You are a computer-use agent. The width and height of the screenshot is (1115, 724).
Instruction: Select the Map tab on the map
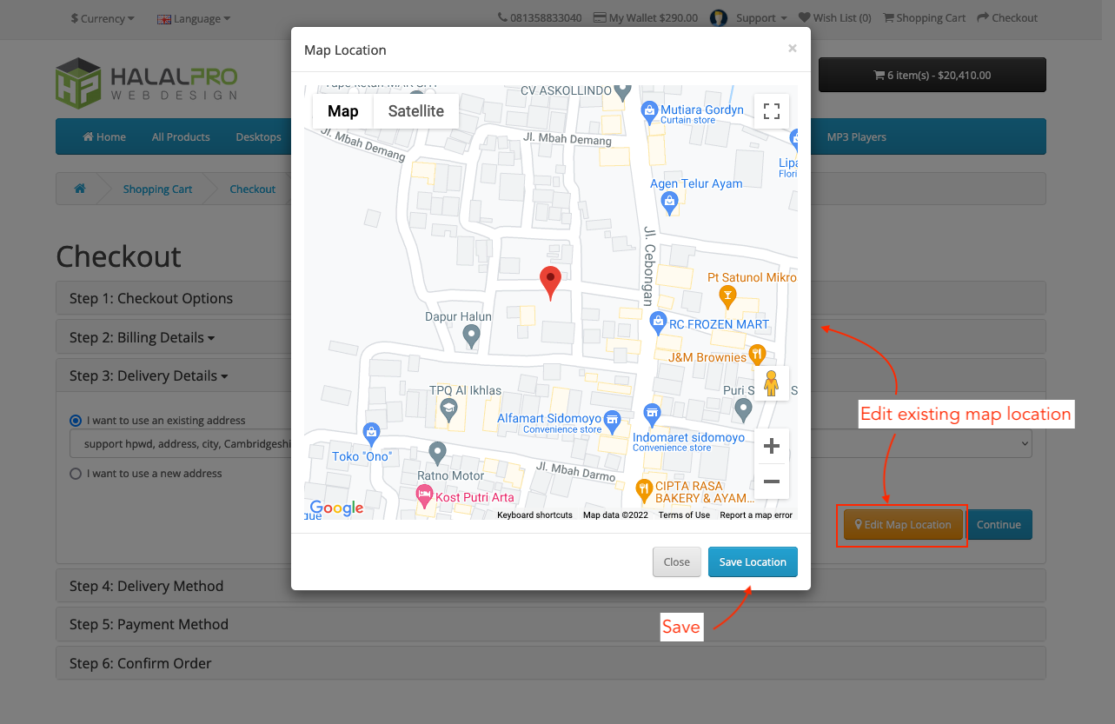coord(342,111)
